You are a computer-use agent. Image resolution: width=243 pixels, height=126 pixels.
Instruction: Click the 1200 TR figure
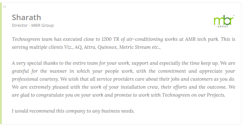(110, 39)
